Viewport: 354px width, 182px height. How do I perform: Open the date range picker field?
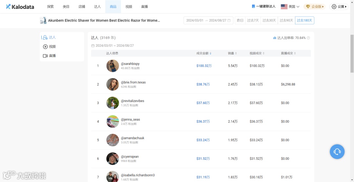(x=208, y=21)
